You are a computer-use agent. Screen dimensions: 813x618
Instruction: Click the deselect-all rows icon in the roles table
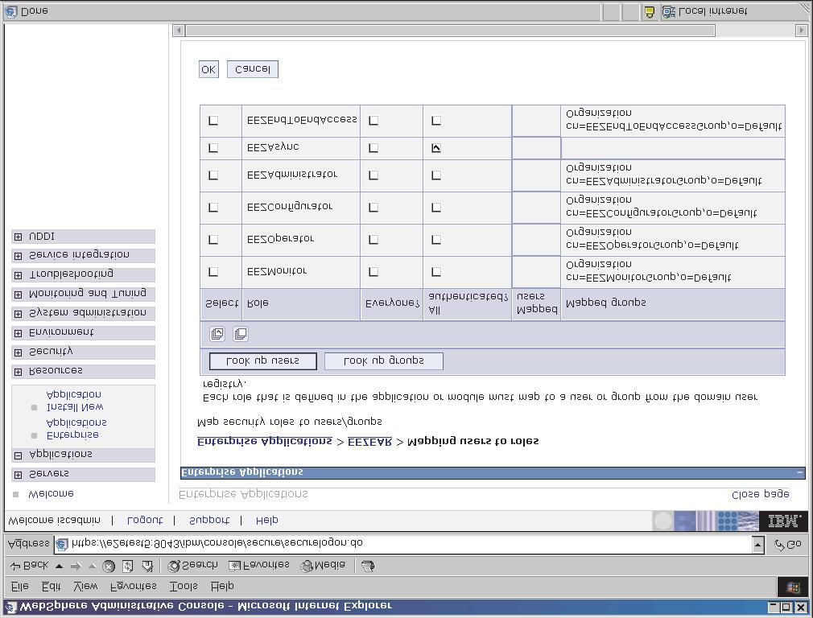coord(241,334)
